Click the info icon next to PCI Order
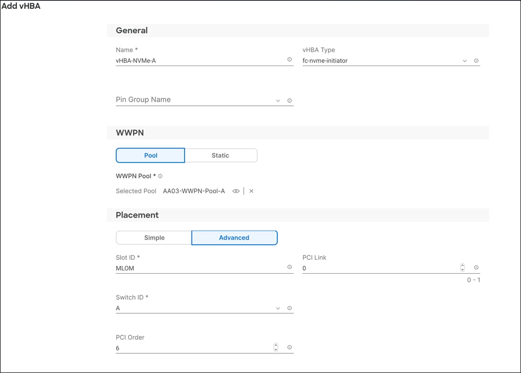 point(289,347)
